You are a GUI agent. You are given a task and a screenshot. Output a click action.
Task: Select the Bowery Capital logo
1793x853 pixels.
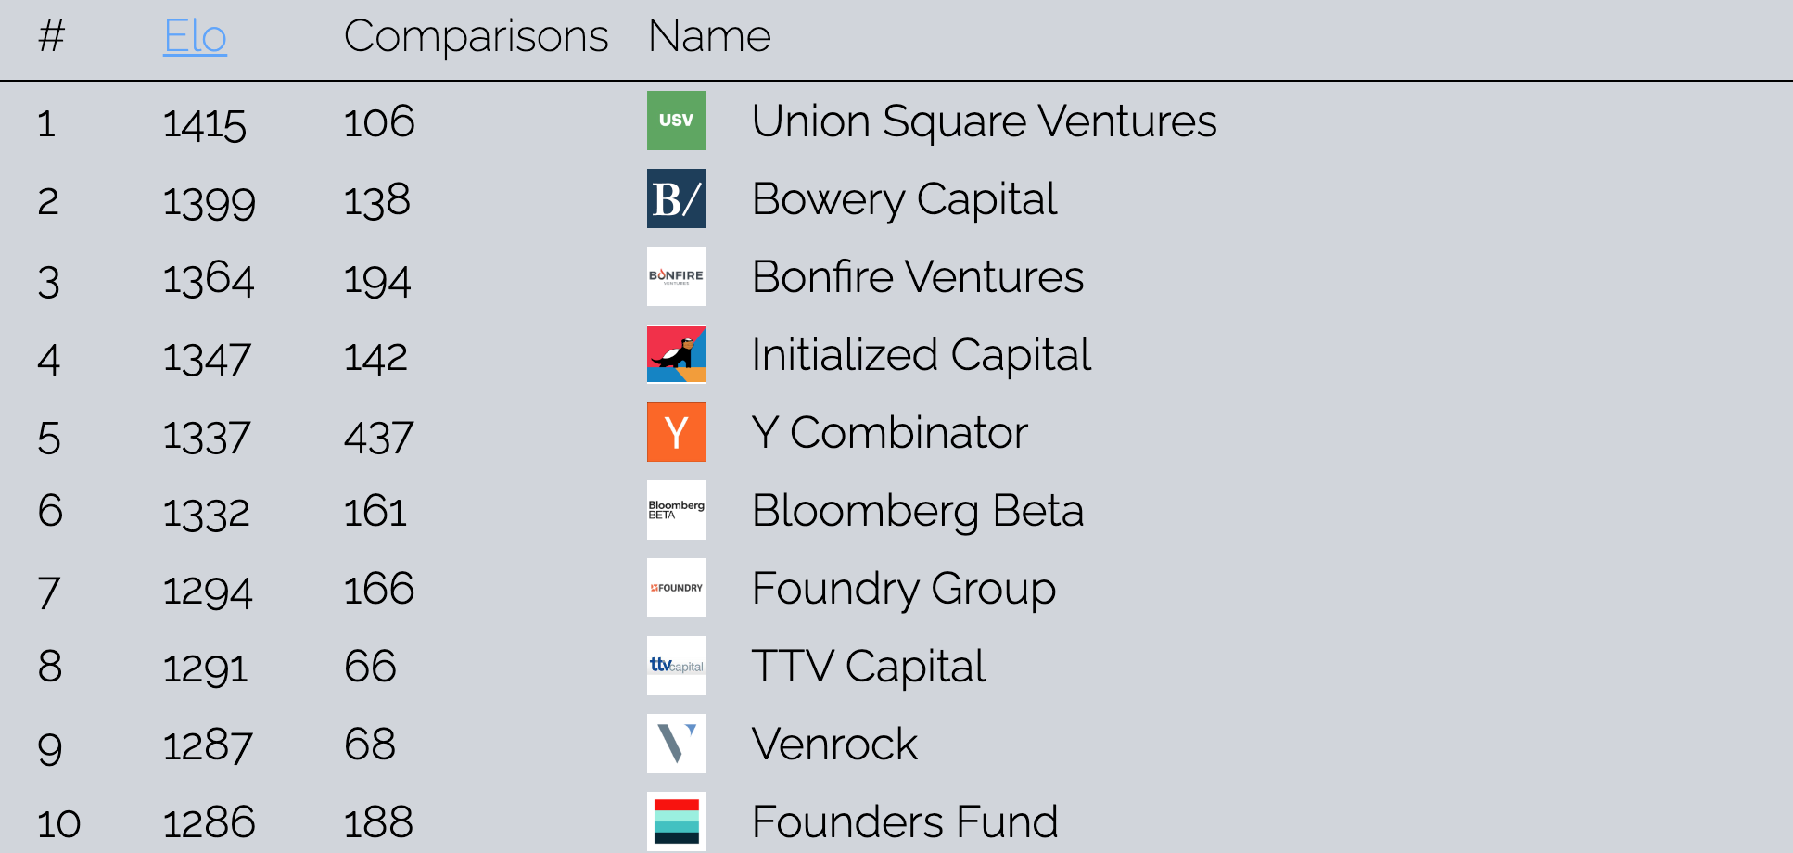(676, 198)
